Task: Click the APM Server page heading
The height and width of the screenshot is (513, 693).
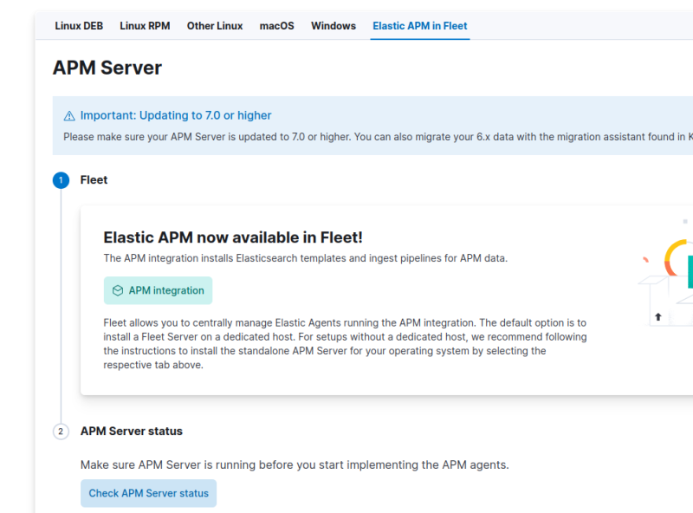Action: [107, 68]
